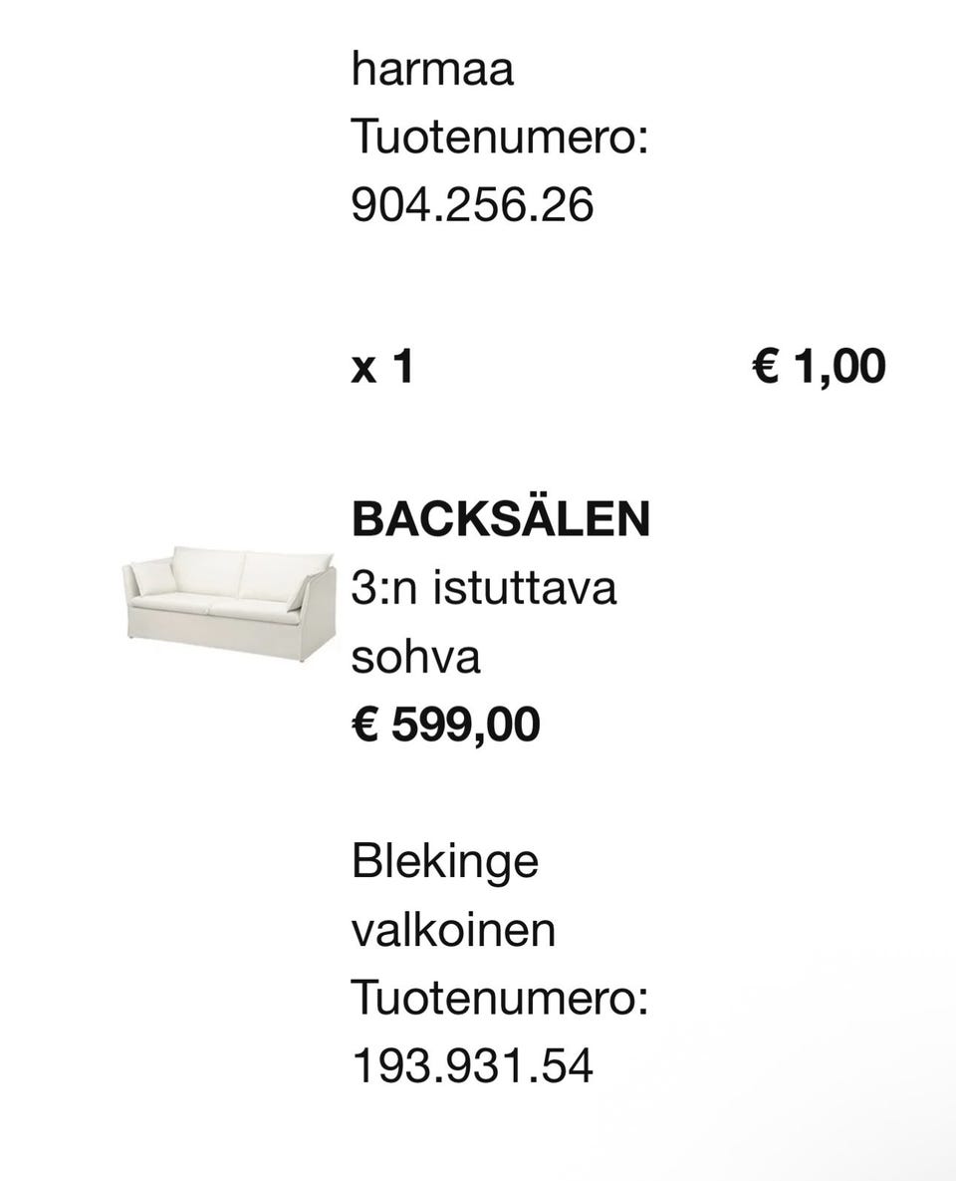Click the "3:n istuttava" description line
The image size is (956, 1181).
484,588
